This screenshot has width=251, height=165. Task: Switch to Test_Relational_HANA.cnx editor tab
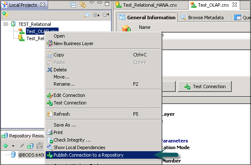(x=150, y=5)
